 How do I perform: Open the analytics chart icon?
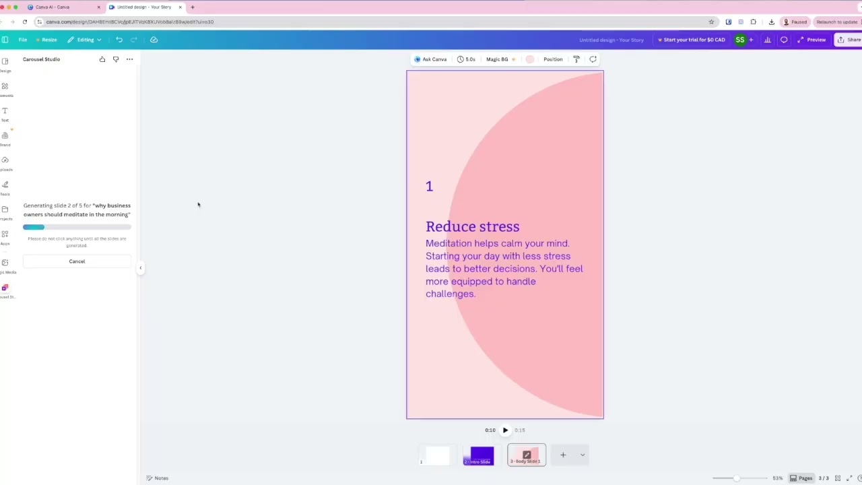pos(767,40)
